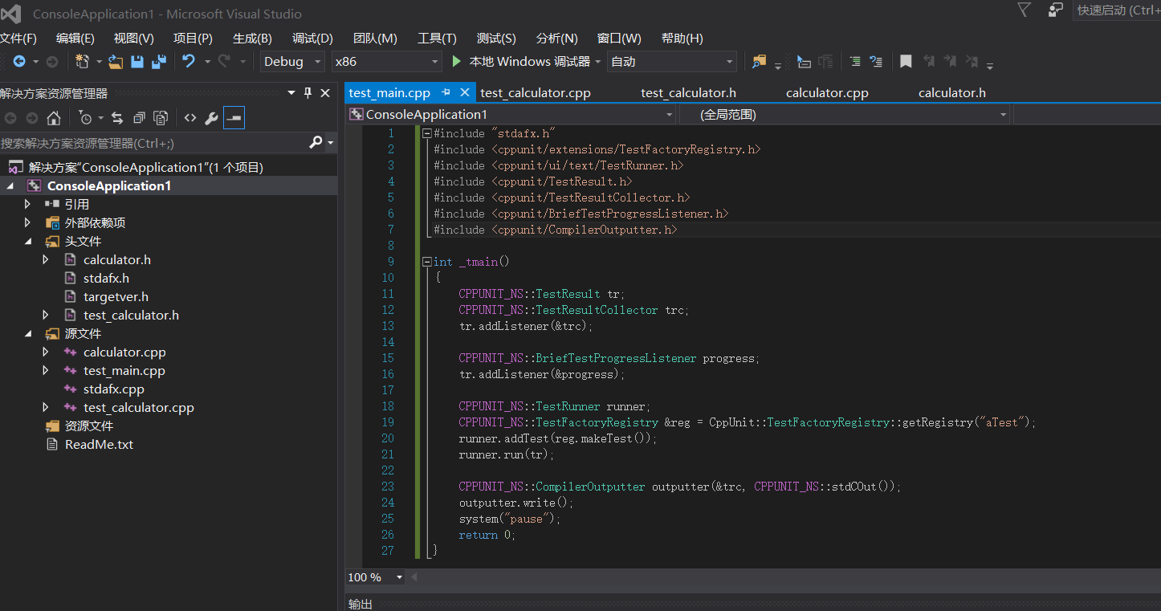Toggle a bookmark using the bookmark icon
This screenshot has width=1161, height=611.
pos(906,60)
